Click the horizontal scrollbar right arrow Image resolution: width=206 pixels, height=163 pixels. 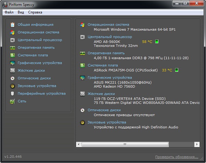[x=197, y=144]
